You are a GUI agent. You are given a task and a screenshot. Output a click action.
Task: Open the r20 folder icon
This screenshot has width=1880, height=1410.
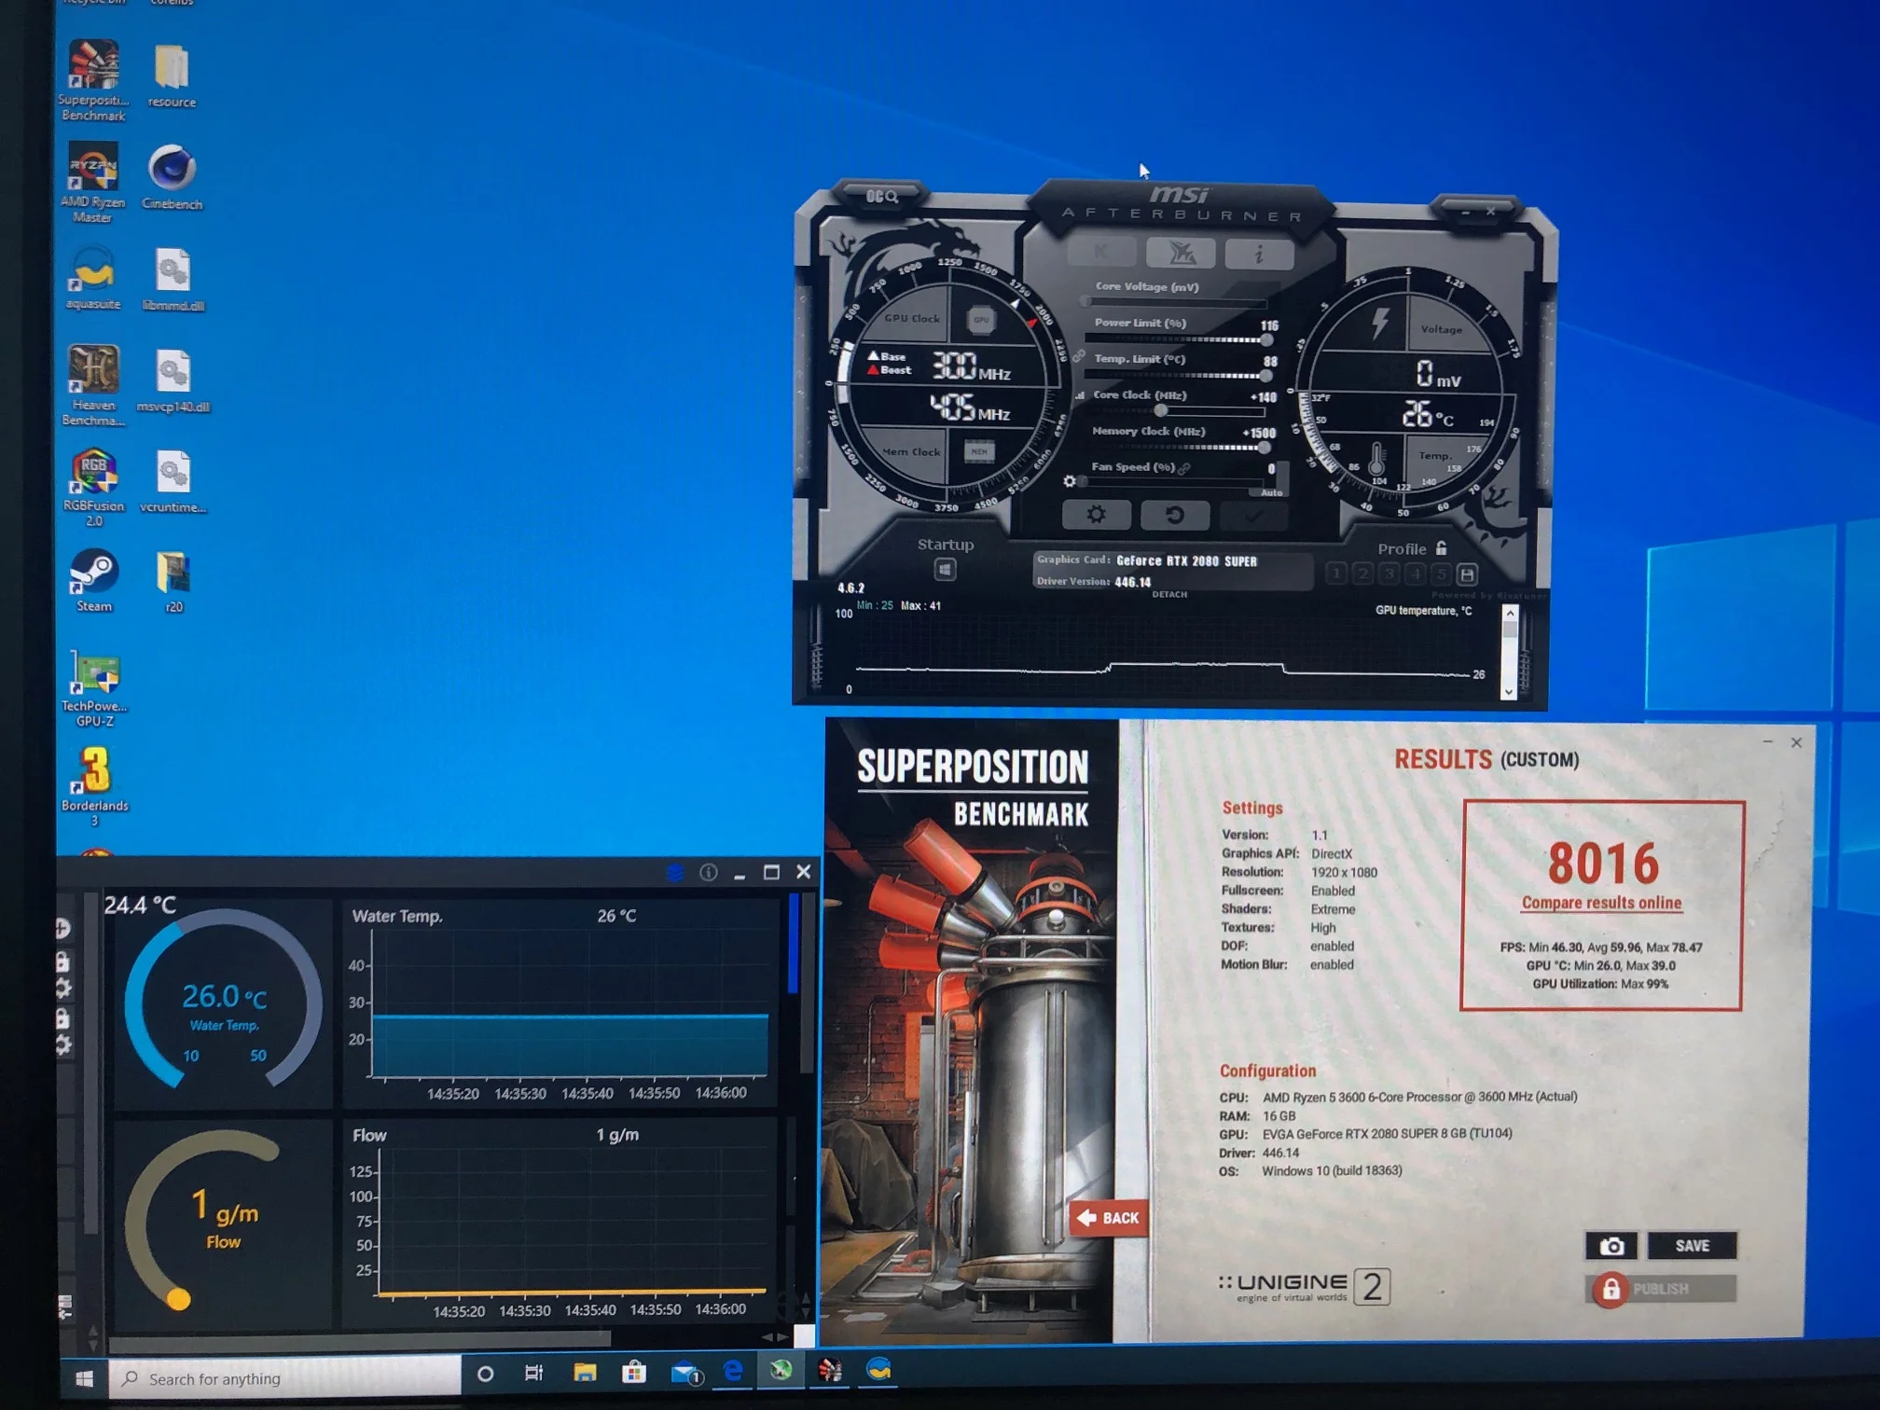pos(173,582)
